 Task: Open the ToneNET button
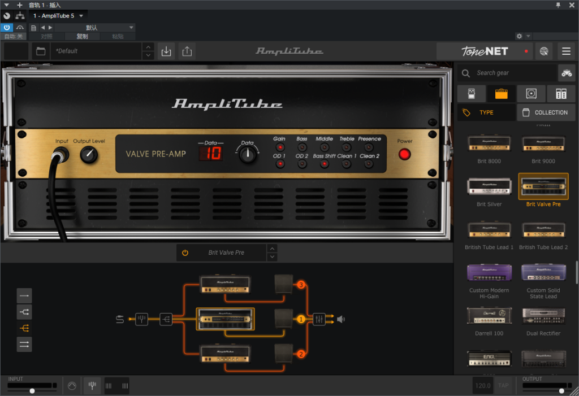[485, 51]
